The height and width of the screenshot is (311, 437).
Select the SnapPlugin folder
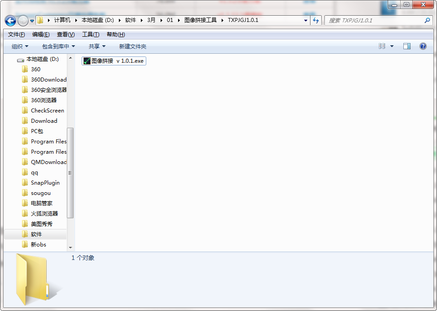point(41,183)
